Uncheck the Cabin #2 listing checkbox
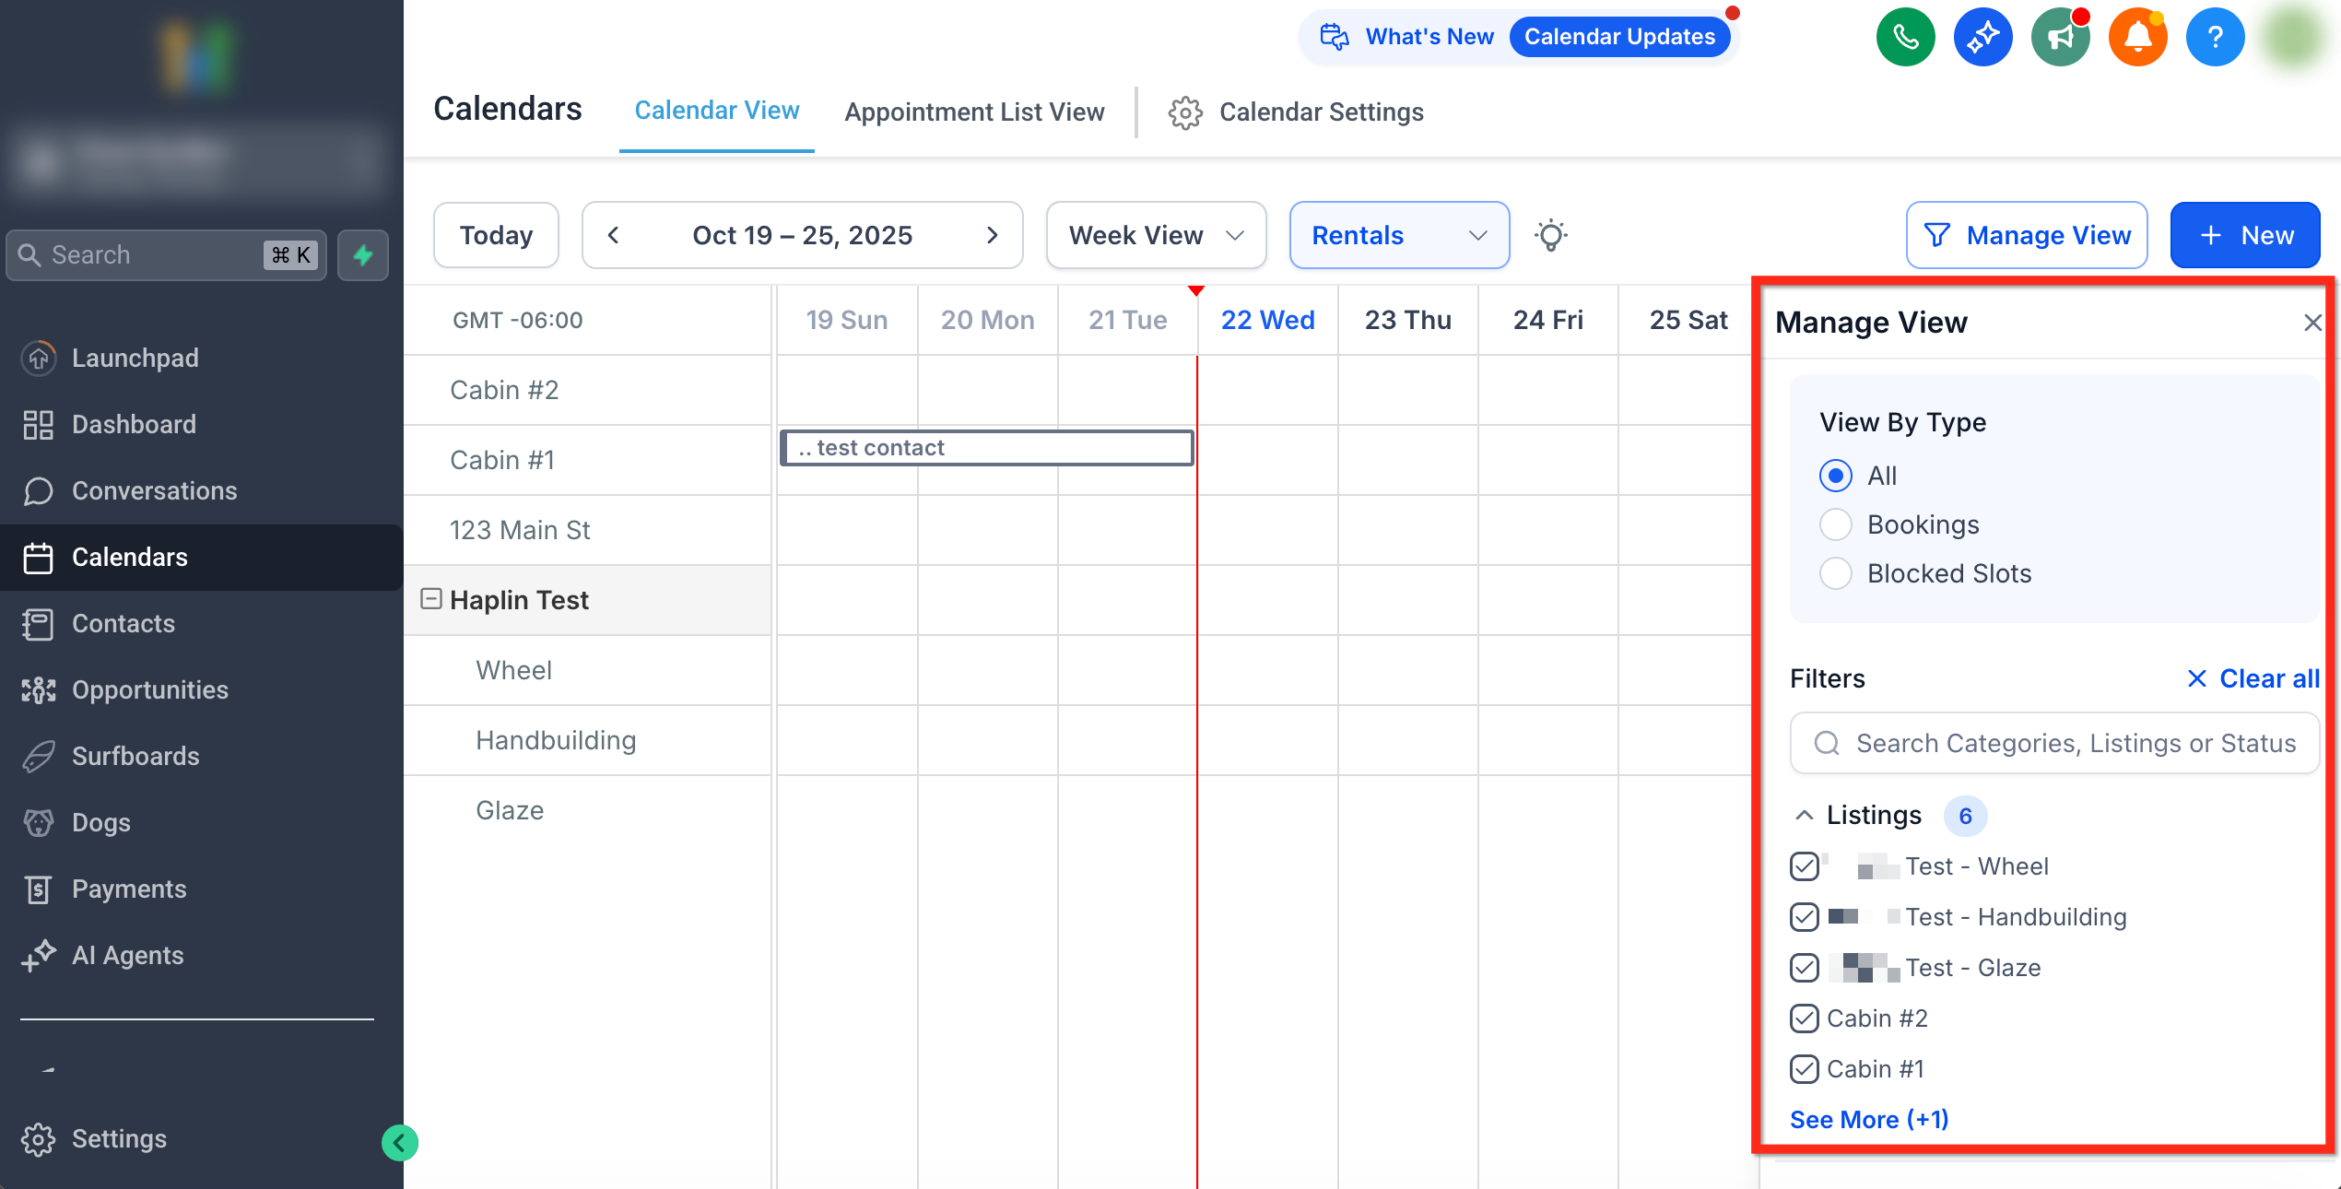The image size is (2341, 1189). click(1804, 1018)
